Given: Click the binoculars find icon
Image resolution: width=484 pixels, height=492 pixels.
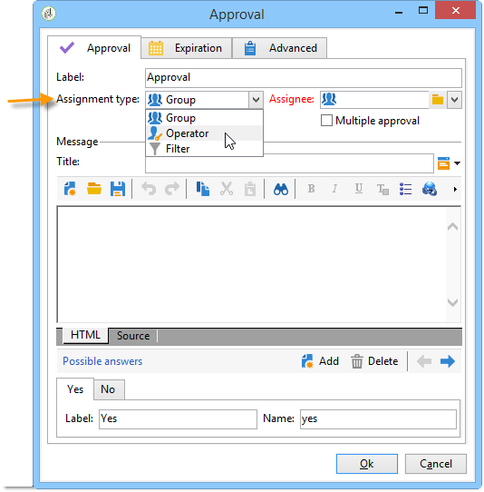Looking at the screenshot, I should click(280, 189).
